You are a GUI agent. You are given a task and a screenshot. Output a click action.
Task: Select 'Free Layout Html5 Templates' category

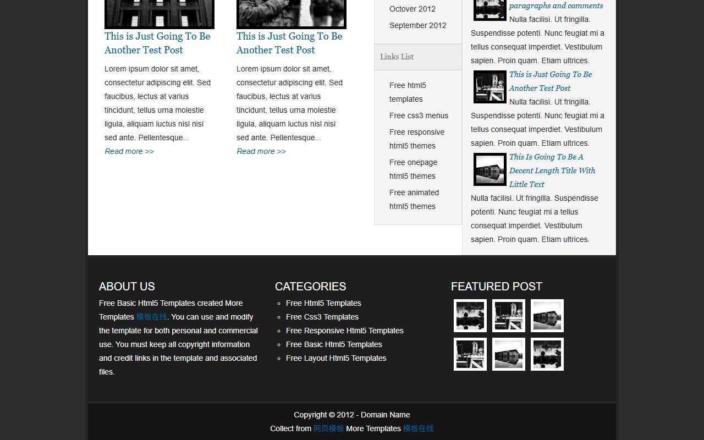pos(336,358)
